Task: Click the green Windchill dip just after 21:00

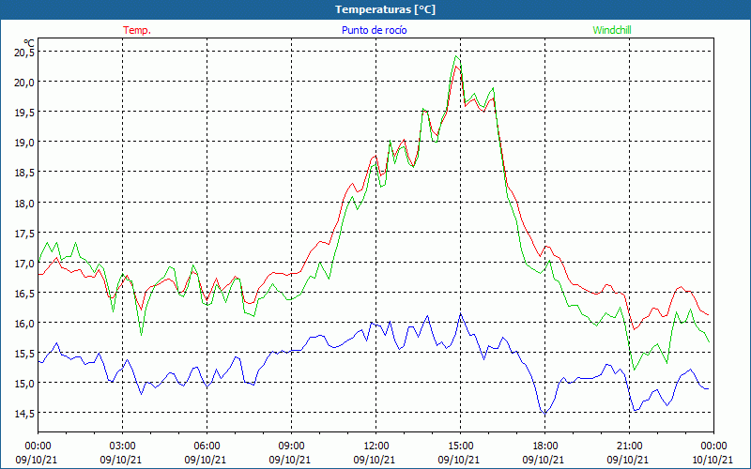Action: [635, 370]
